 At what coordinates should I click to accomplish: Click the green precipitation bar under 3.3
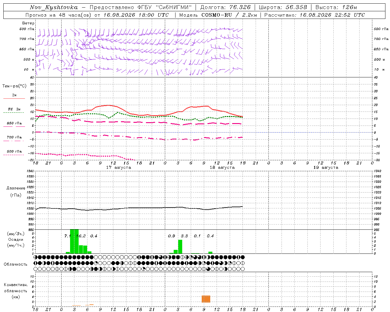[180, 247]
